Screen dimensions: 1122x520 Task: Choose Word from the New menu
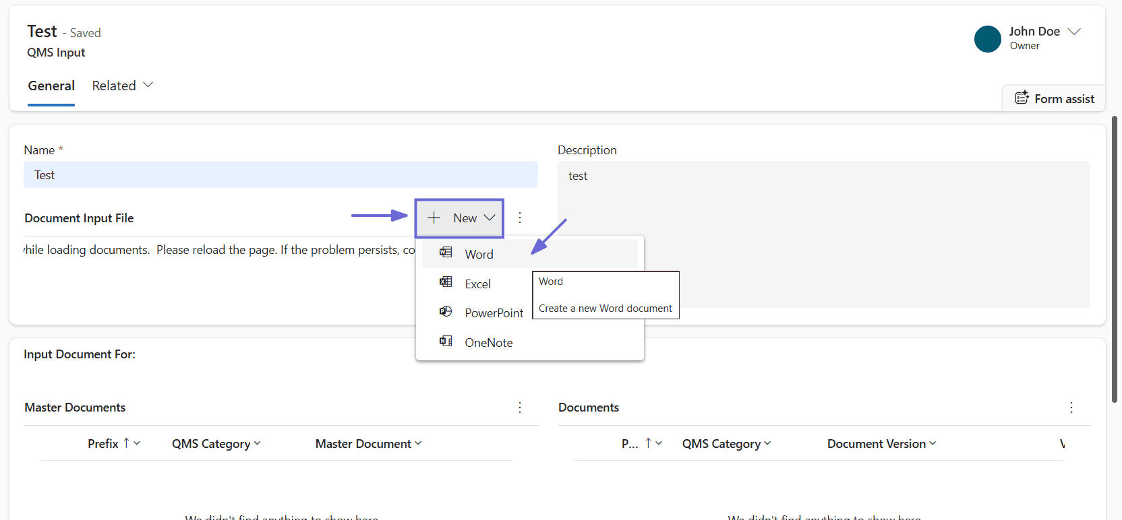tap(530, 254)
